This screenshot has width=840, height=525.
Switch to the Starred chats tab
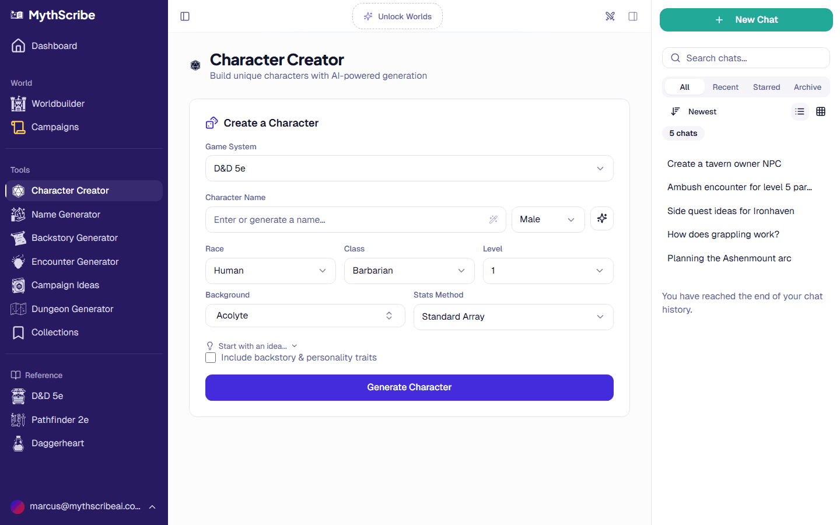tap(766, 86)
